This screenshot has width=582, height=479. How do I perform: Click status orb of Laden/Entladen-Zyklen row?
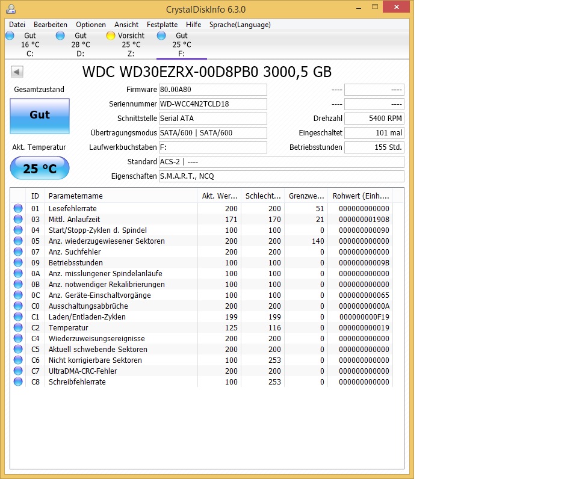(18, 317)
